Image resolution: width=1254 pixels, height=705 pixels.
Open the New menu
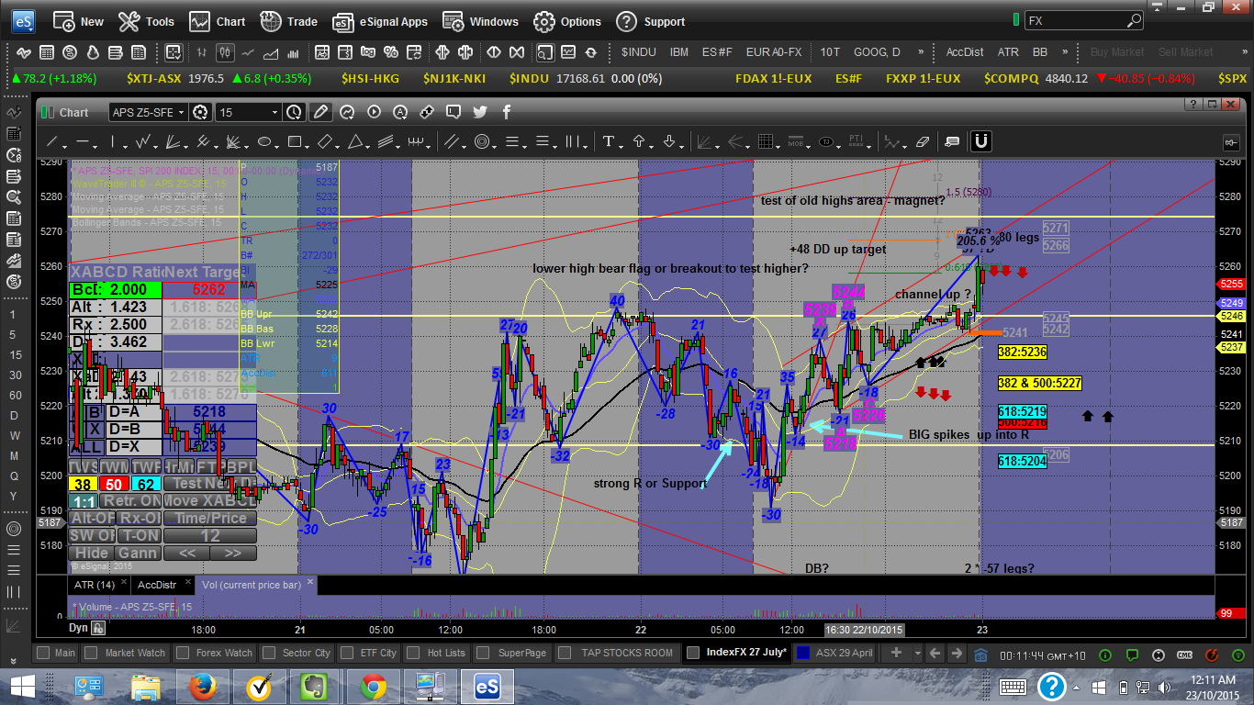tap(78, 21)
